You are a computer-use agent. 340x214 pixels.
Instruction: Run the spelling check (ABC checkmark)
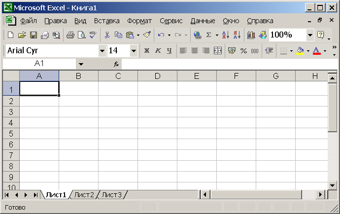pyautogui.click(x=93, y=35)
